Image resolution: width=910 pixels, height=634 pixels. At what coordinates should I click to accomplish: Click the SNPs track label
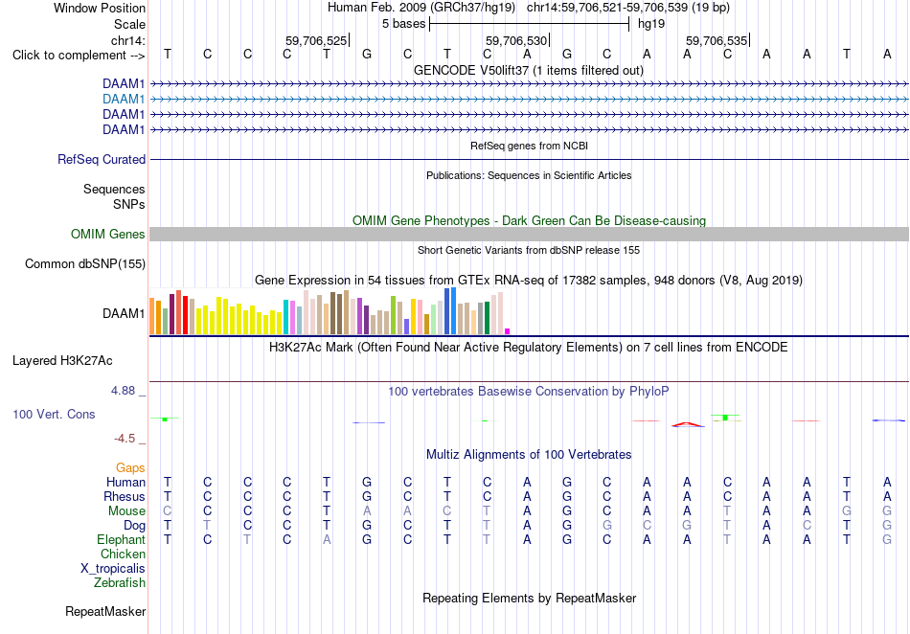click(129, 204)
